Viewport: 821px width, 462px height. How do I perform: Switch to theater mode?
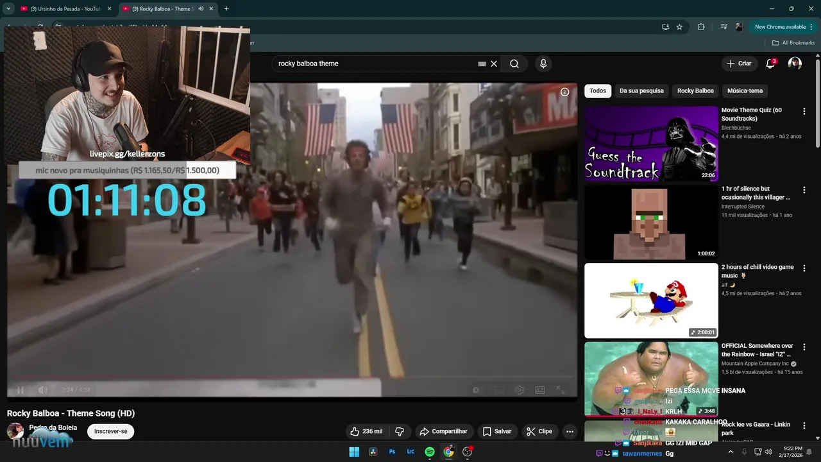coord(540,389)
